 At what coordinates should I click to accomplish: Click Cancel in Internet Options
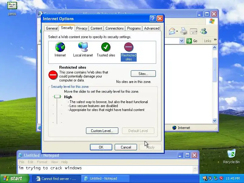pos(126,147)
